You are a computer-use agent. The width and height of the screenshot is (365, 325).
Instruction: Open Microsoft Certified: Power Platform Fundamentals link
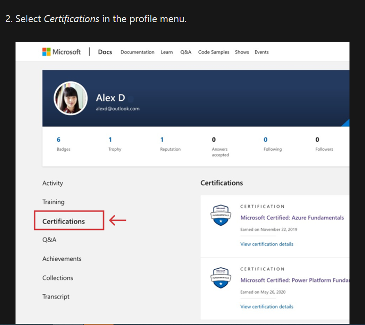(x=295, y=280)
